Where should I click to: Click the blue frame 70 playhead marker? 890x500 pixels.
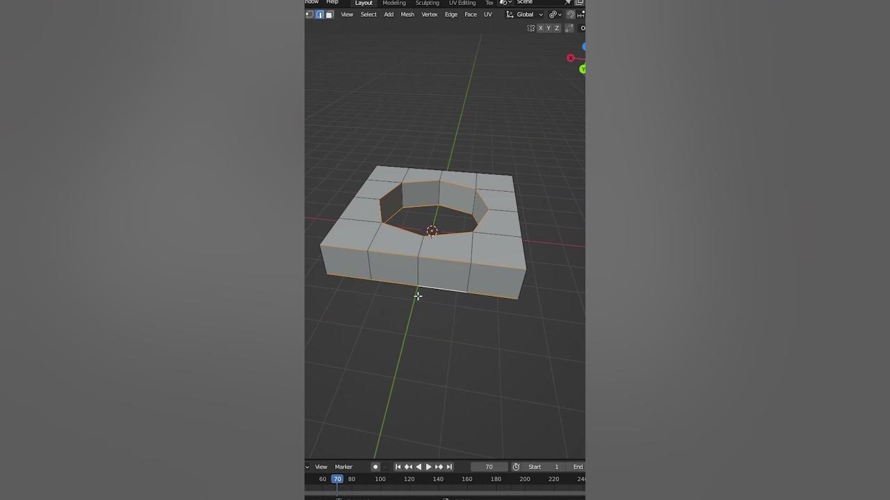pyautogui.click(x=337, y=478)
